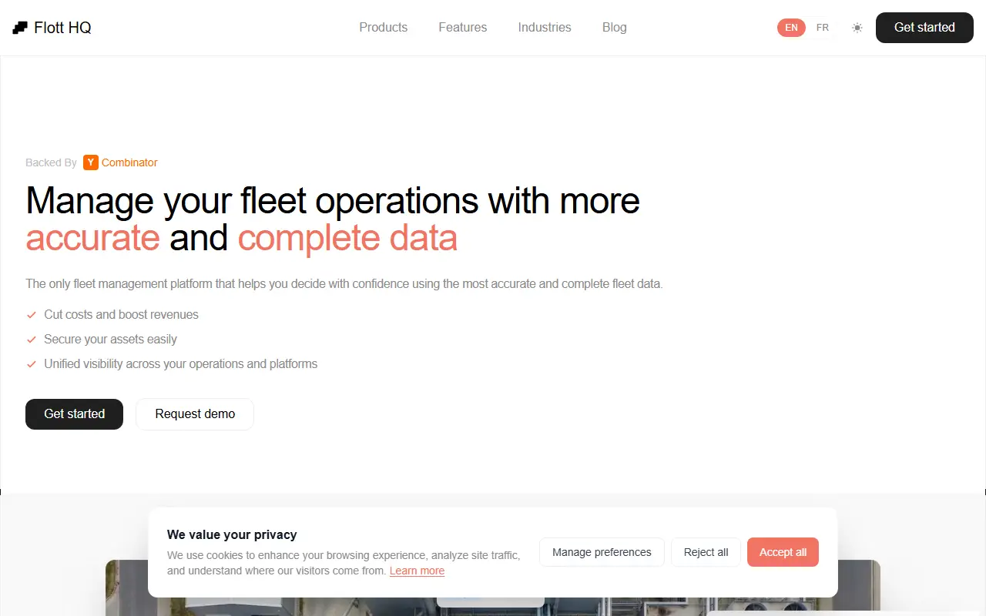
Task: Open the Products menu
Action: (x=384, y=28)
